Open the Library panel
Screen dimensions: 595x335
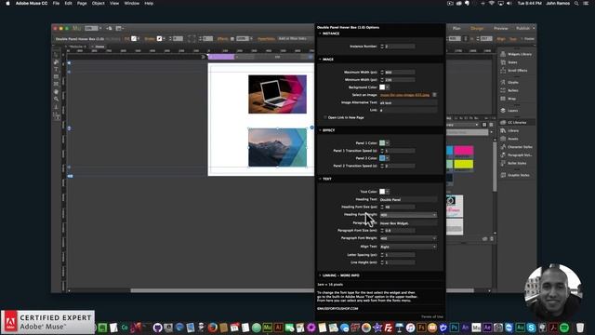pos(509,130)
